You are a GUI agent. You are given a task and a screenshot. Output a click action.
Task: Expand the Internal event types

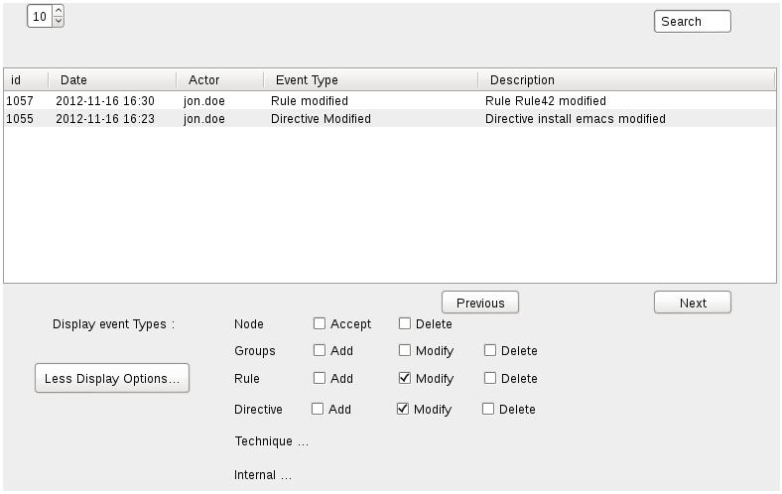click(x=263, y=475)
